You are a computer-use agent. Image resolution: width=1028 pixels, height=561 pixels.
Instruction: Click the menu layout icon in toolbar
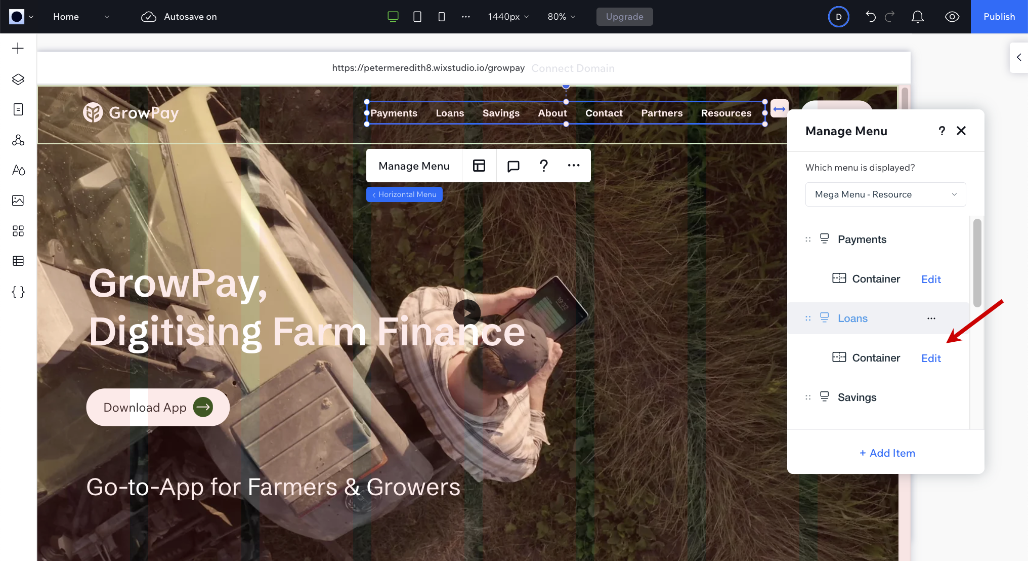click(x=479, y=166)
